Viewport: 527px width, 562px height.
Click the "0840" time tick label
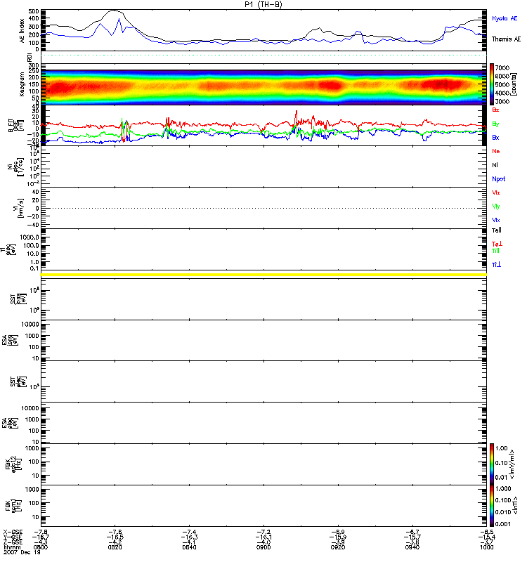pos(189,547)
